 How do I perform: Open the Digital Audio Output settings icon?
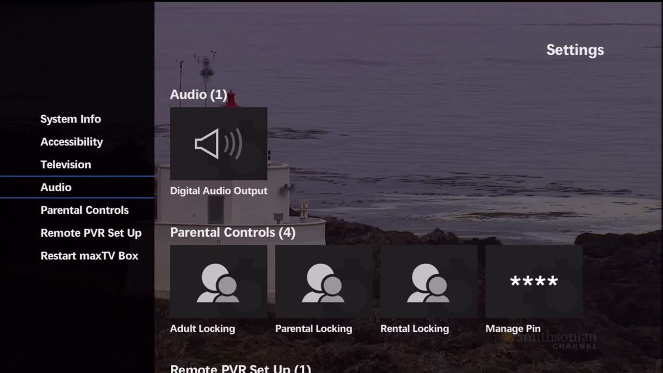[219, 144]
